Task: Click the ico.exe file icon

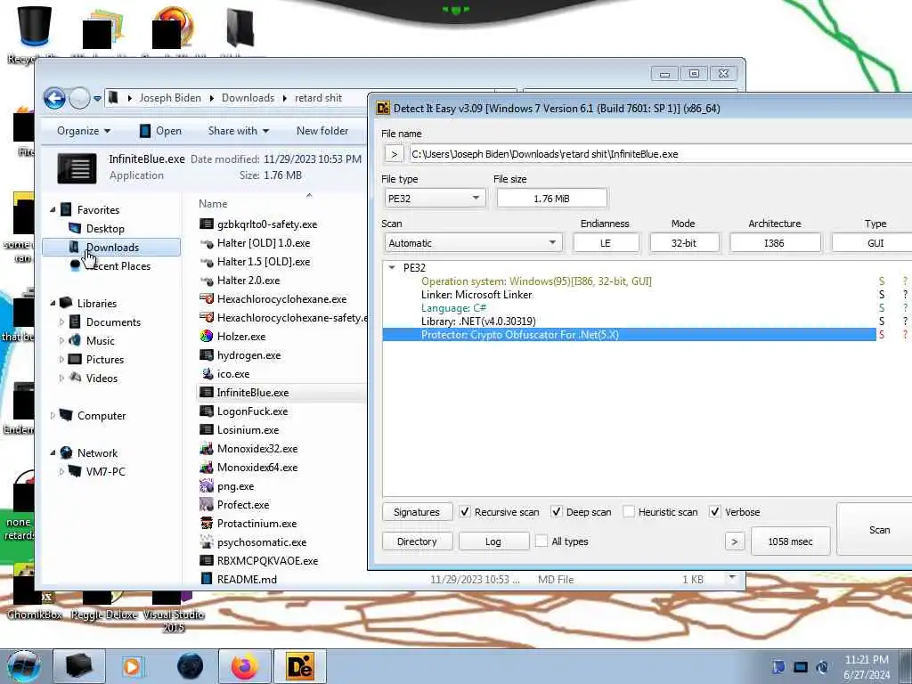Action: coord(206,373)
